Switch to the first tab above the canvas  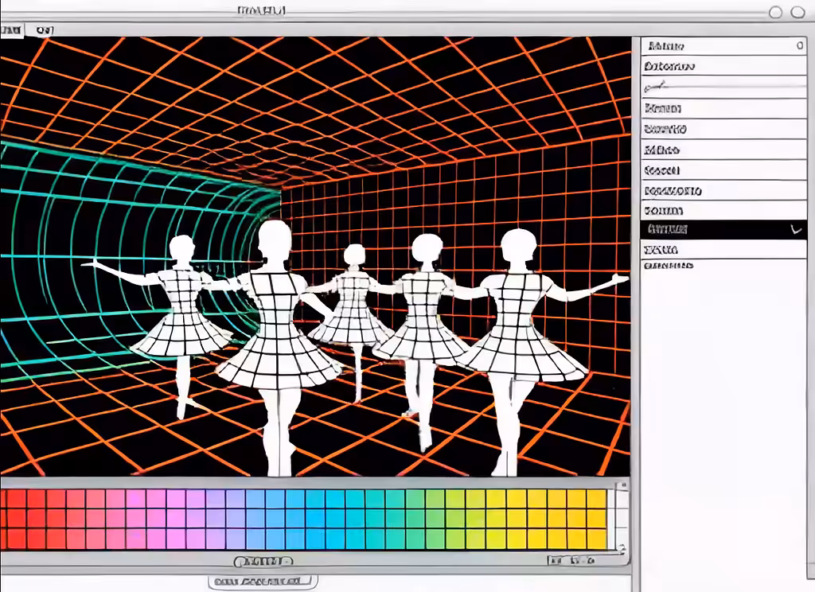point(11,30)
